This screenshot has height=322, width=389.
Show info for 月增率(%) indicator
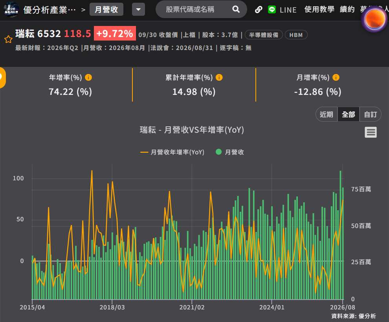336,77
